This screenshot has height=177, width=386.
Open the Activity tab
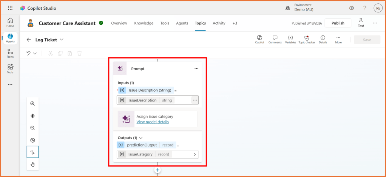tap(219, 23)
